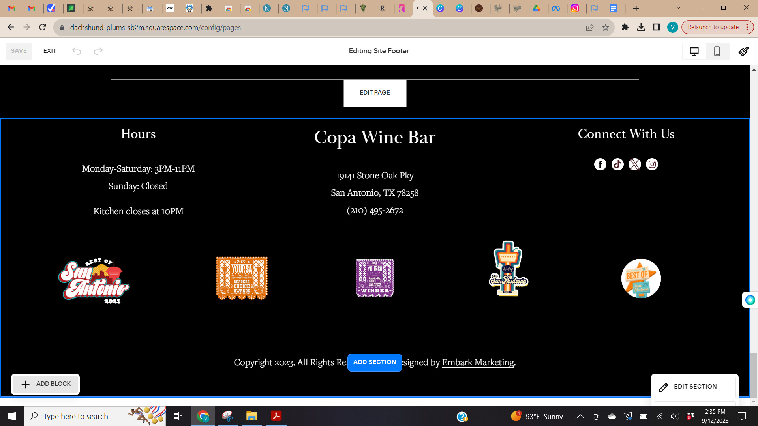Click the (210) 495-2672 phone text
Viewport: 758px width, 426px height.
pyautogui.click(x=375, y=210)
